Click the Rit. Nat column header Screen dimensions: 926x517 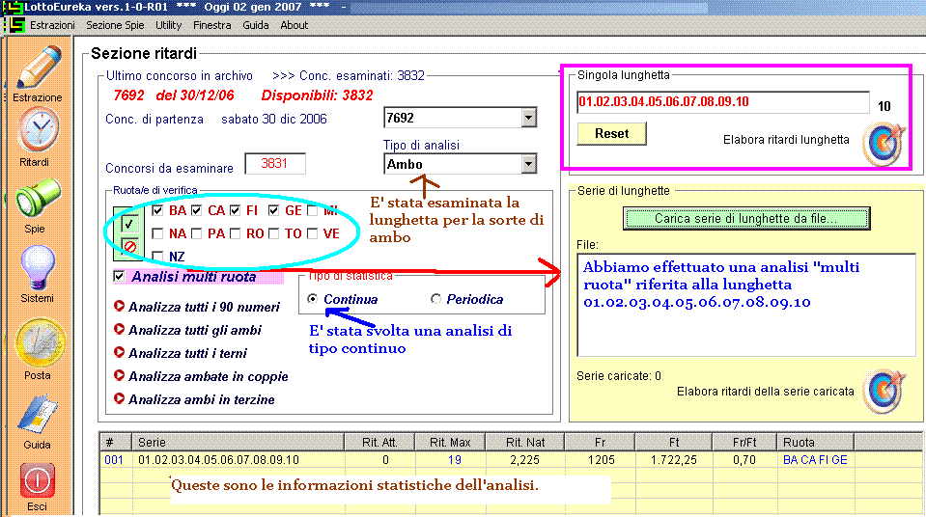coord(525,442)
